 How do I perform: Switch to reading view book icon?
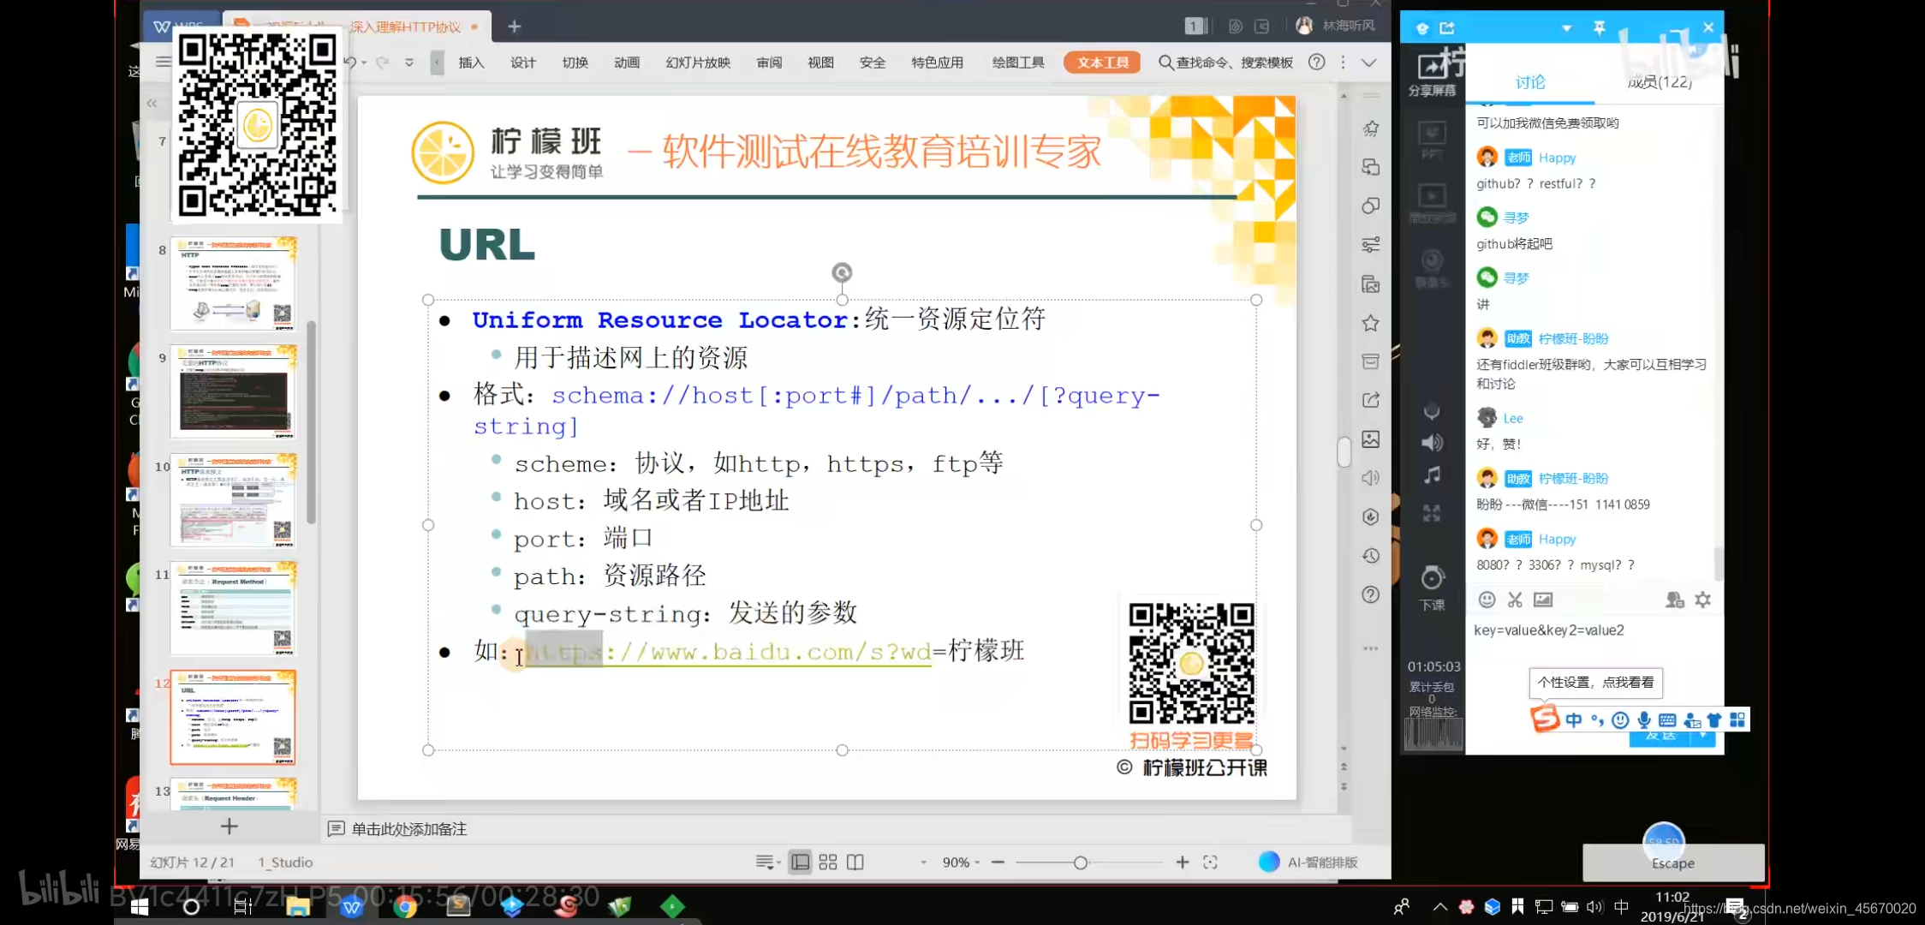(855, 862)
